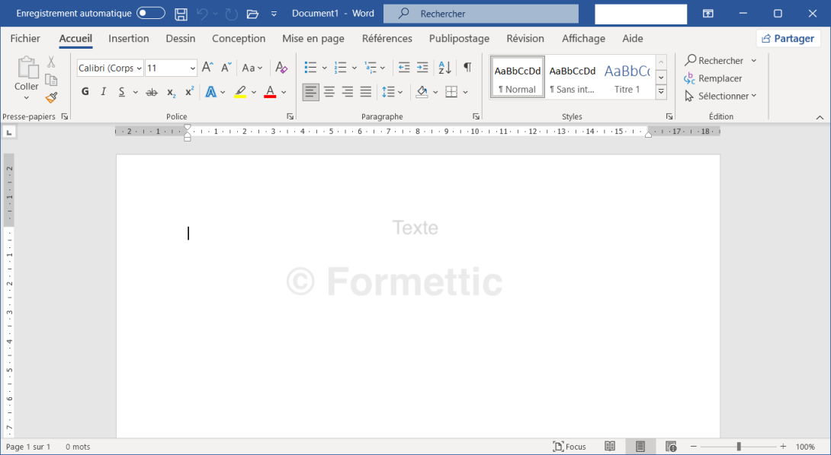Show paragraph marks with pilcrow icon
This screenshot has width=831, height=455.
pyautogui.click(x=467, y=68)
